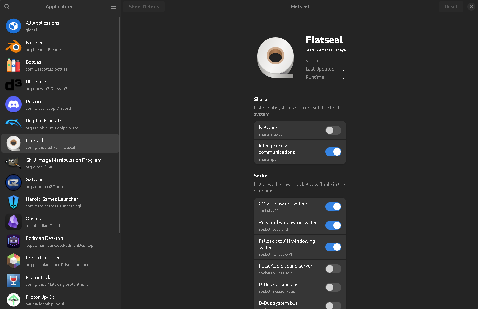The image size is (478, 309).
Task: Select Protontricks in the applications list
Action: (60, 280)
